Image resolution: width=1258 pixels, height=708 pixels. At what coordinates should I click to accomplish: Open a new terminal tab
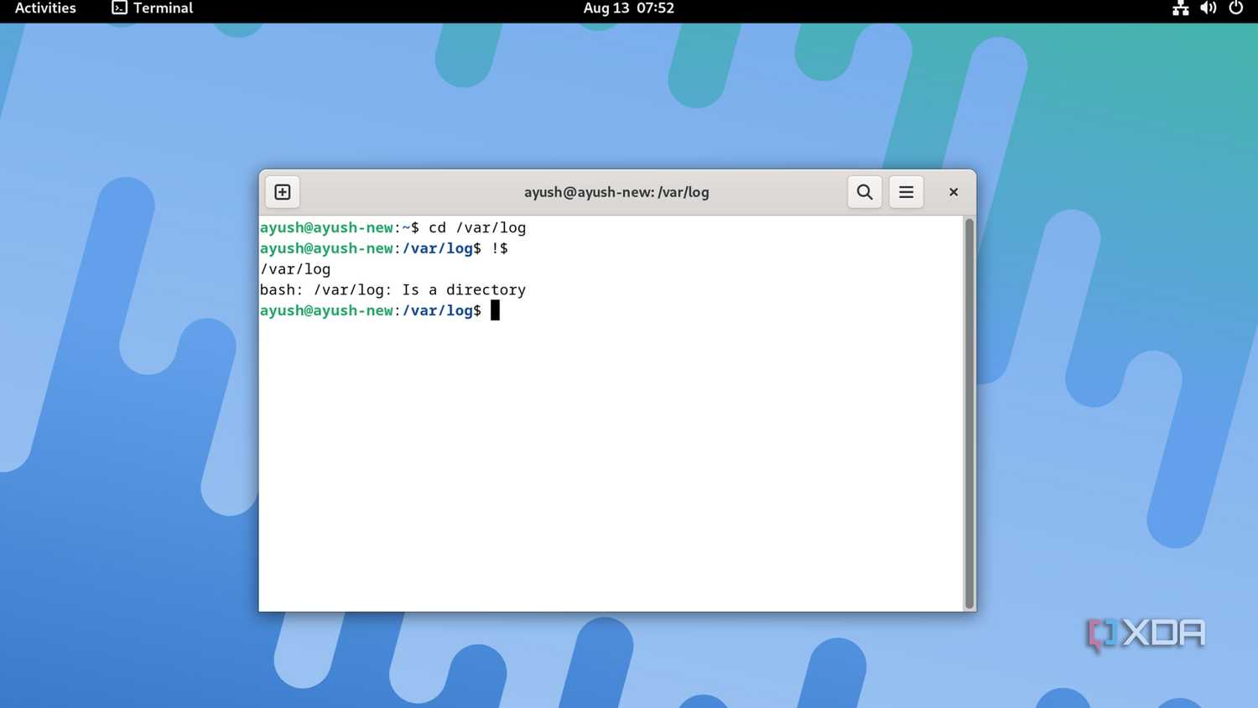point(283,192)
